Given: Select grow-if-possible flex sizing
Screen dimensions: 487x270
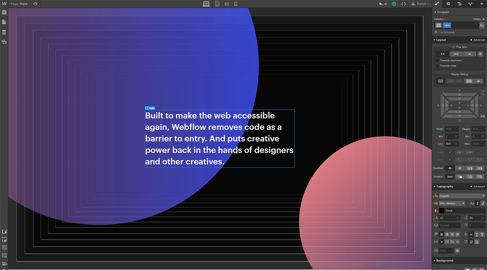Looking at the screenshot, I should [x=456, y=54].
